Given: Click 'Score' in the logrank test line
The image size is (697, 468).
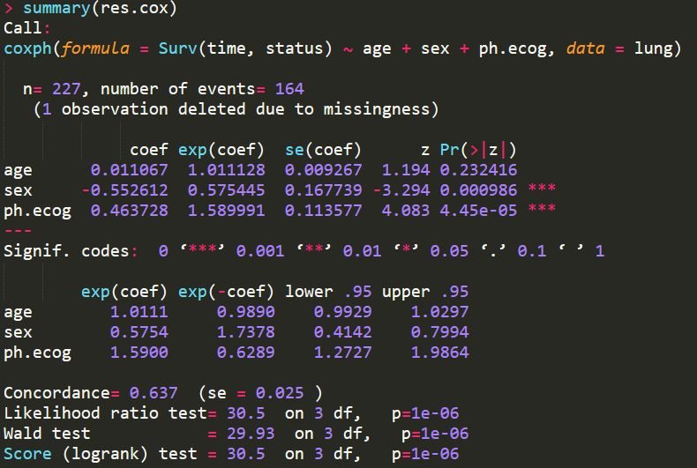Looking at the screenshot, I should click(27, 453).
